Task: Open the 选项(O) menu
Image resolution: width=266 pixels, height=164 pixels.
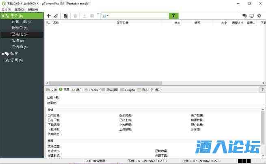Action: click(x=19, y=10)
